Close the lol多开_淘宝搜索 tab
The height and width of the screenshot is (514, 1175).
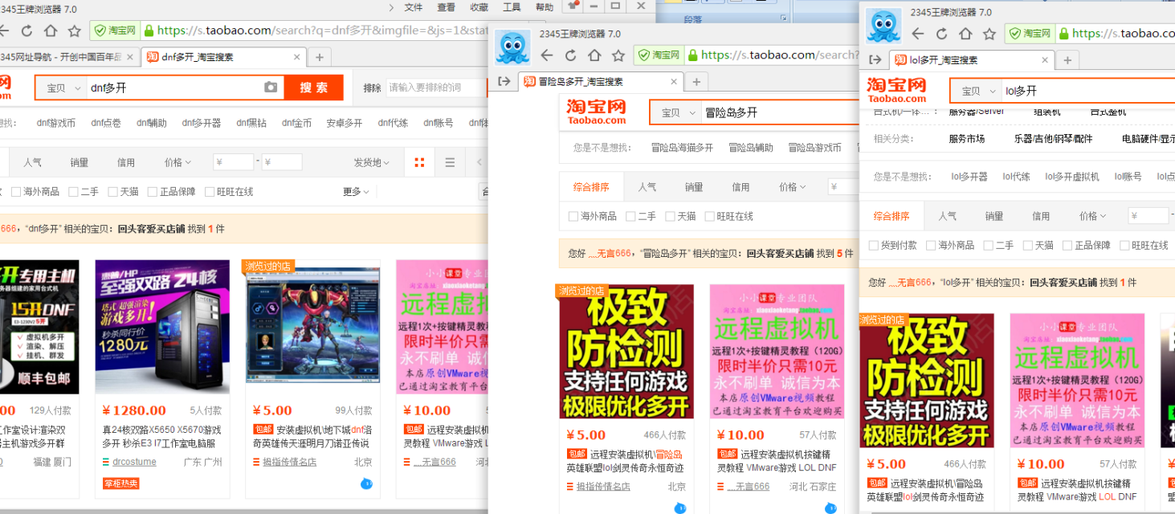[1045, 60]
